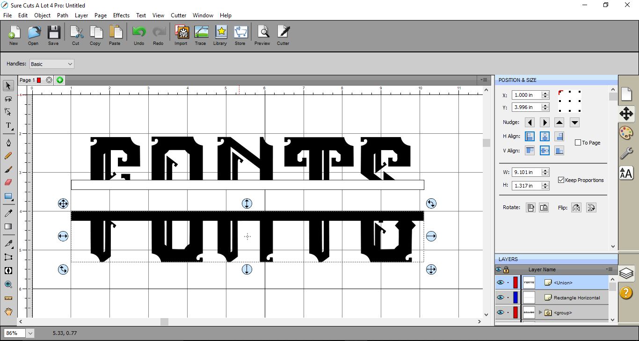The width and height of the screenshot is (639, 341).
Task: Save the project with the floppy icon
Action: 53,36
